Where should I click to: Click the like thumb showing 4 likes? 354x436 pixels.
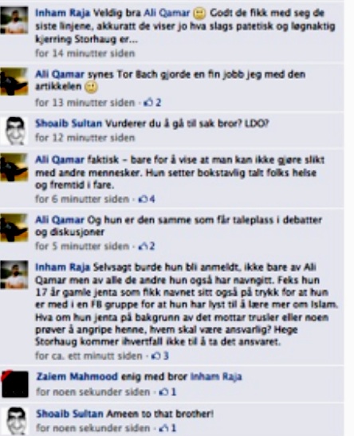tap(143, 198)
